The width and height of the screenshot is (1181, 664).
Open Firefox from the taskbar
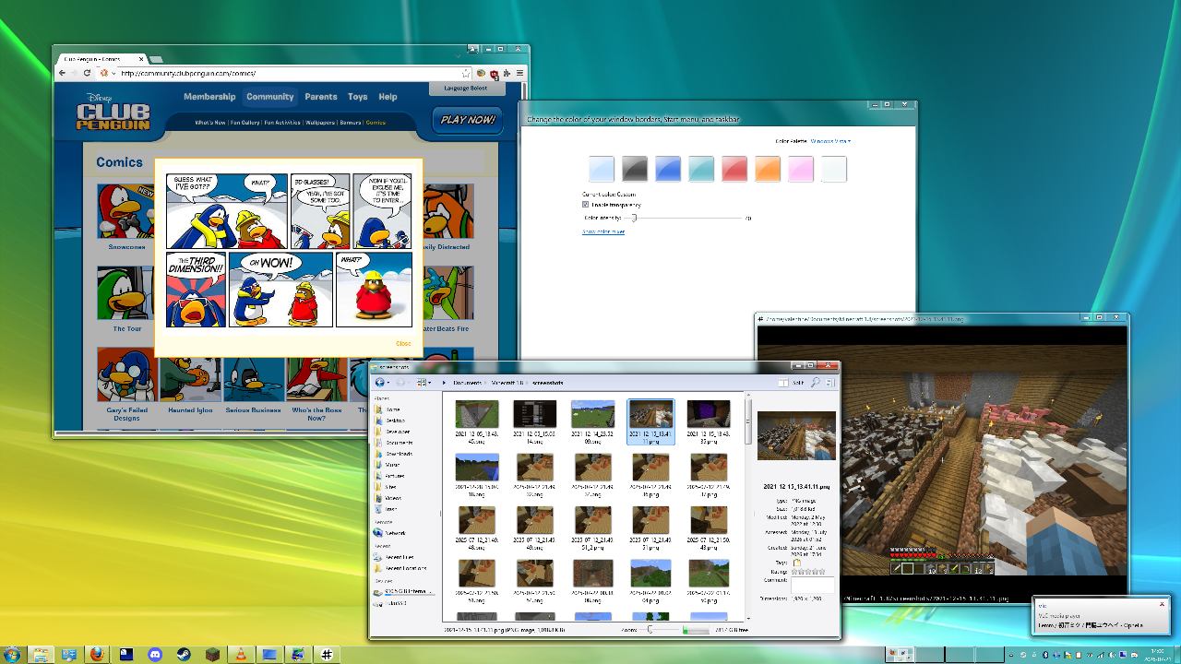[x=97, y=654]
